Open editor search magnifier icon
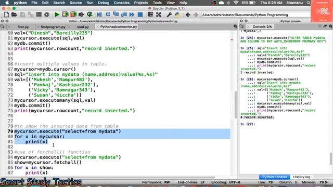The image size is (333, 187). 235,26
